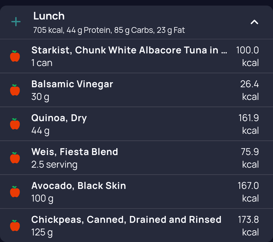Tap the Lunch section title
Screen dimensions: 273x242
[49, 16]
